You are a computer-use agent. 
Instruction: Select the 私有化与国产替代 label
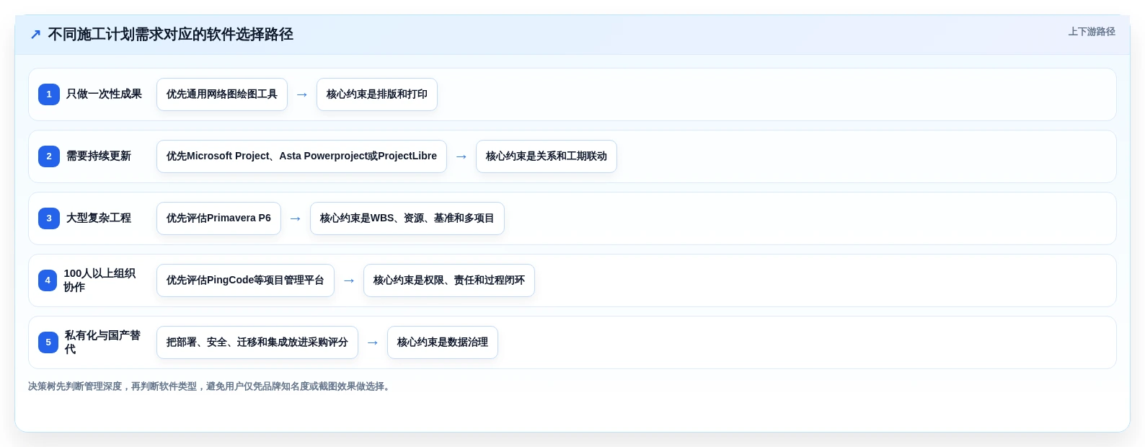click(x=102, y=342)
